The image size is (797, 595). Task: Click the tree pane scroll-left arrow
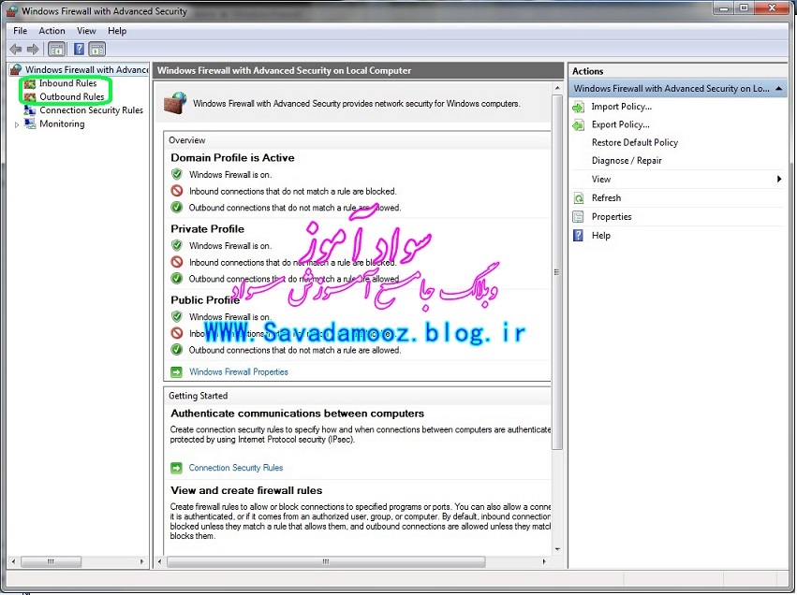pos(14,561)
